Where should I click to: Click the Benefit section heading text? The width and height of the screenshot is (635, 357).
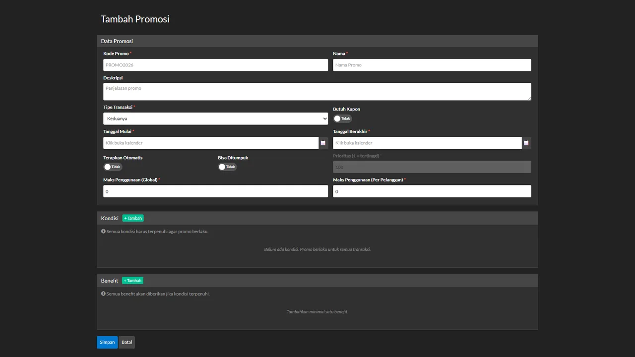[110, 281]
